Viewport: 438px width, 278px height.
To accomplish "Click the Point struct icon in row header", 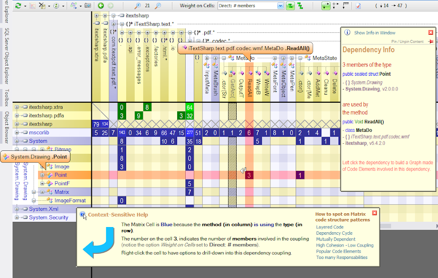I will 50,175.
